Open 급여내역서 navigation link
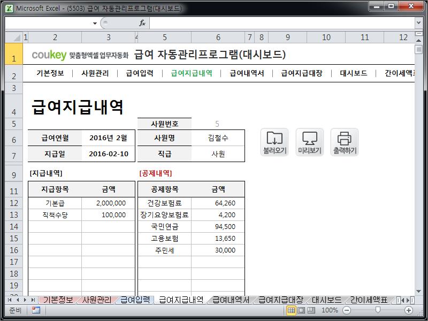 coord(247,73)
